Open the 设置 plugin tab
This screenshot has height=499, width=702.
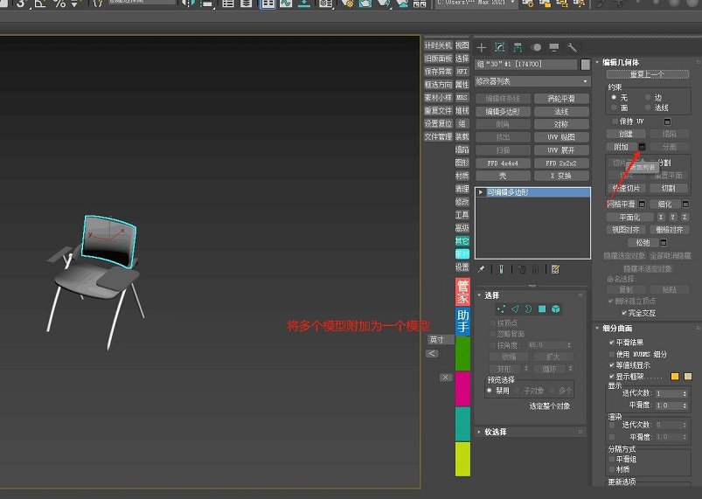point(462,267)
